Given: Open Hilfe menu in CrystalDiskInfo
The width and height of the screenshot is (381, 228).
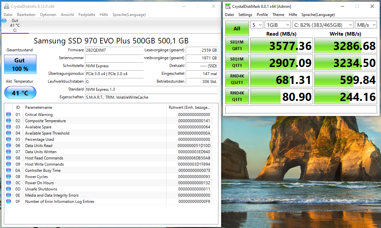Looking at the screenshot, I should click(104, 15).
